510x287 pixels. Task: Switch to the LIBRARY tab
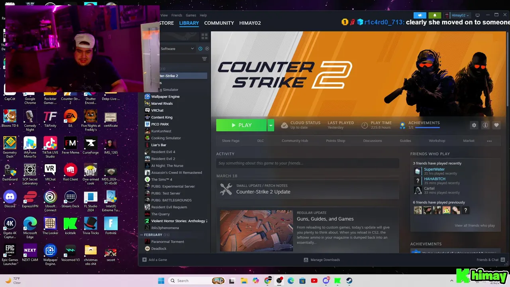[x=189, y=23]
